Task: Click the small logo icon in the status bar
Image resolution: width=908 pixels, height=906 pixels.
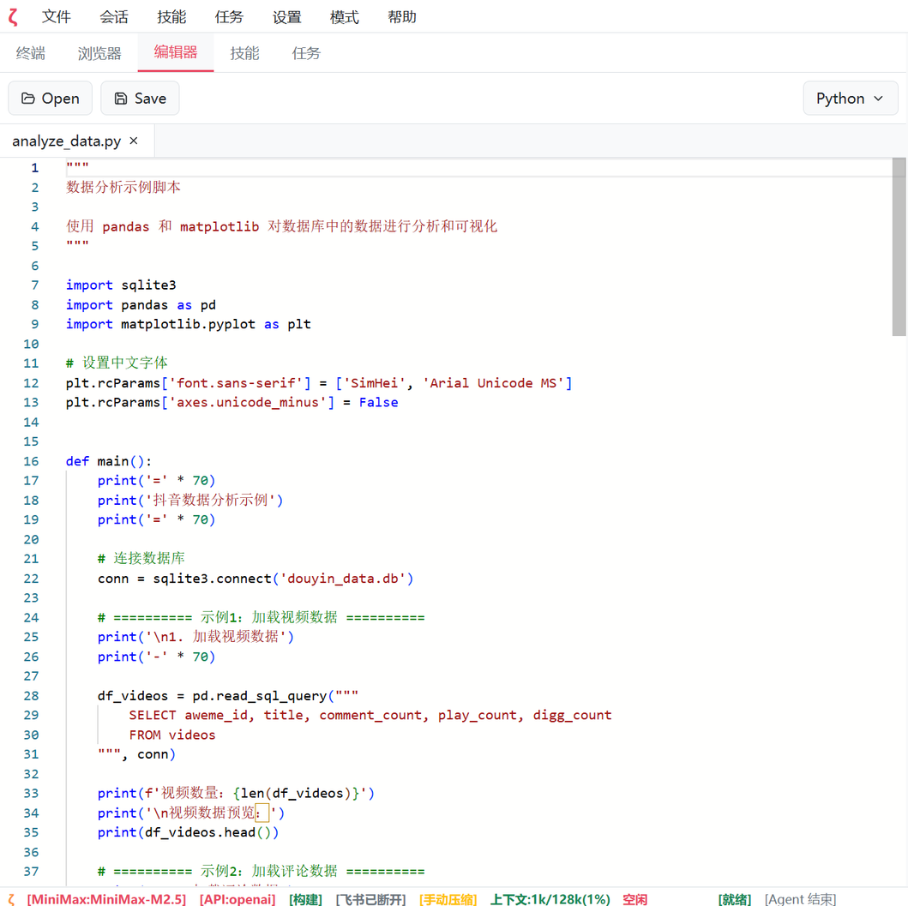Action: 11,899
